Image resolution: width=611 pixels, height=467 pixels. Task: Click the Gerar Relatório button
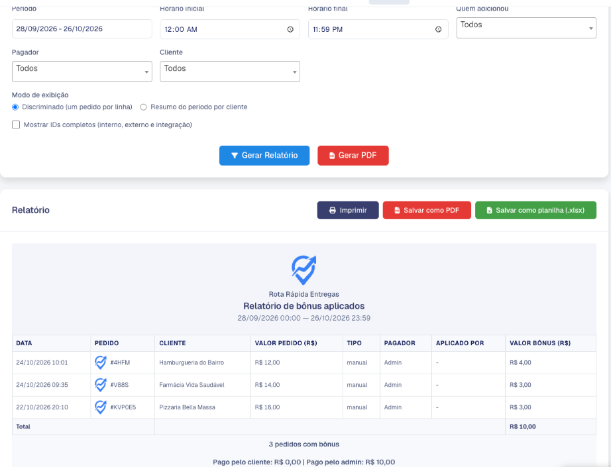(x=264, y=156)
